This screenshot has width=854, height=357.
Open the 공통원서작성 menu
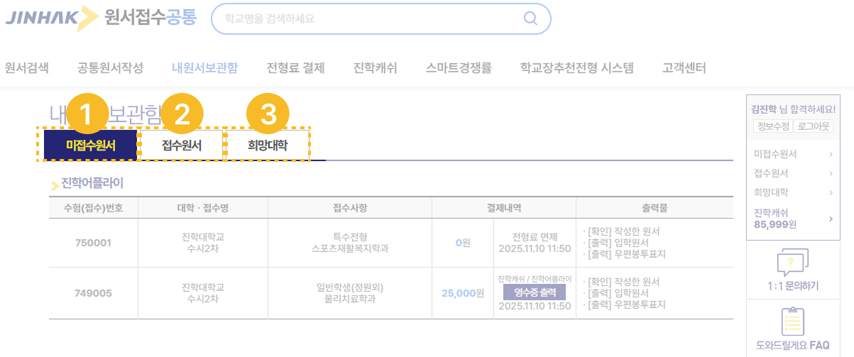110,68
